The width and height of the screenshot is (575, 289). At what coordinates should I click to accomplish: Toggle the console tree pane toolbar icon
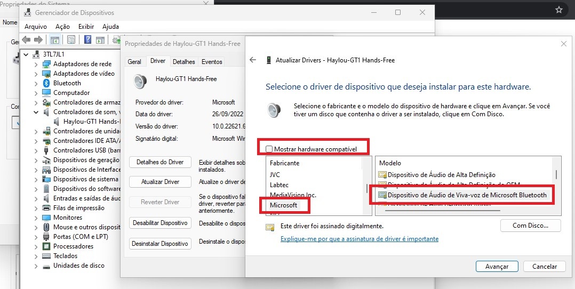pos(54,39)
